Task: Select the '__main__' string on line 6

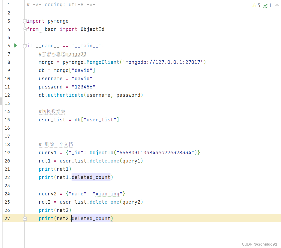Action: [x=87, y=46]
